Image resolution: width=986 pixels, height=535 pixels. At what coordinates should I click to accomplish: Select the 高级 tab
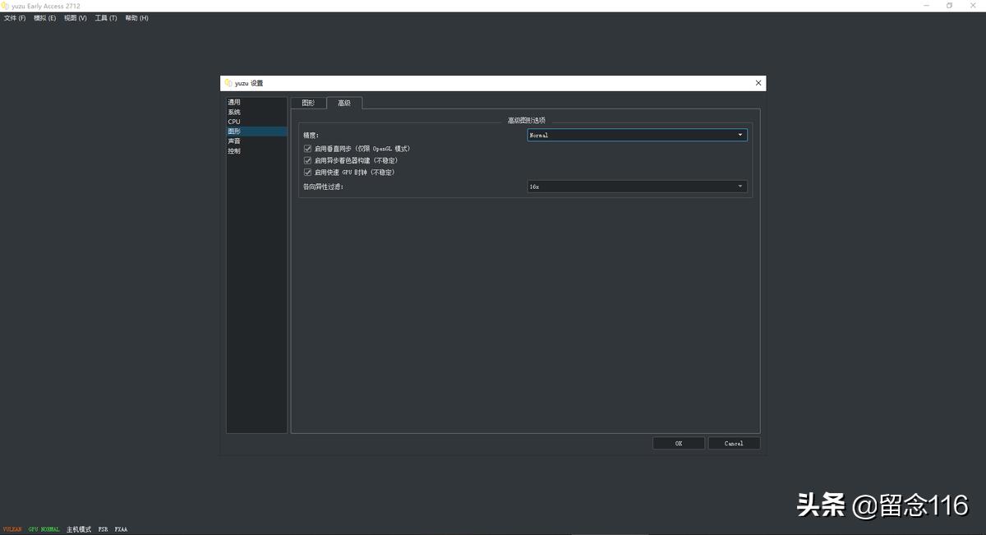pyautogui.click(x=344, y=103)
